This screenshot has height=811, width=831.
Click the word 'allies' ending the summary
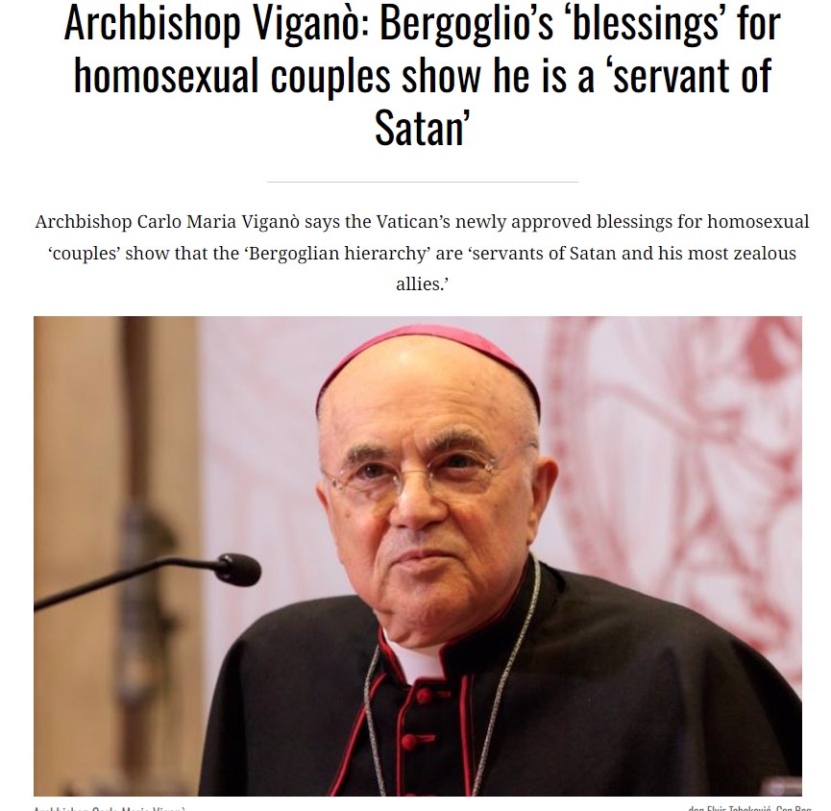tap(419, 284)
